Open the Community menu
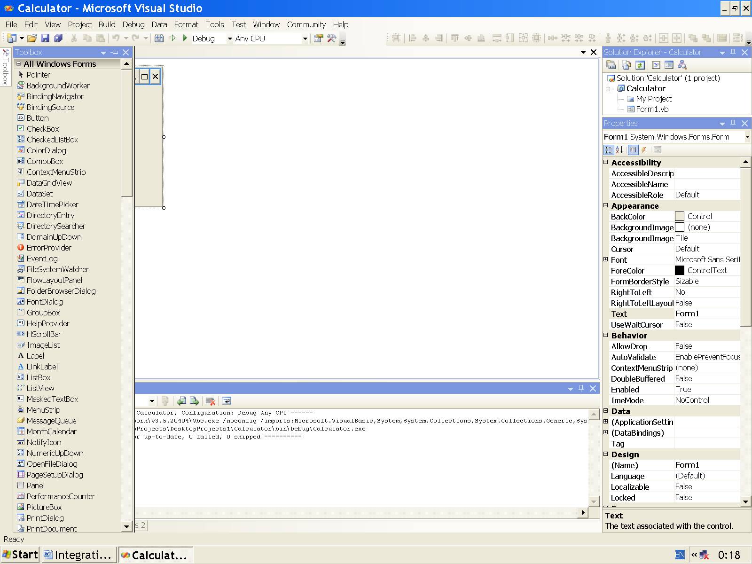The image size is (752, 564). [x=306, y=24]
